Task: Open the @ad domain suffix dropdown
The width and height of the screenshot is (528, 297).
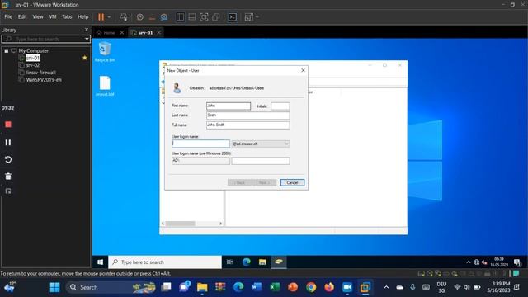Action: click(x=261, y=144)
